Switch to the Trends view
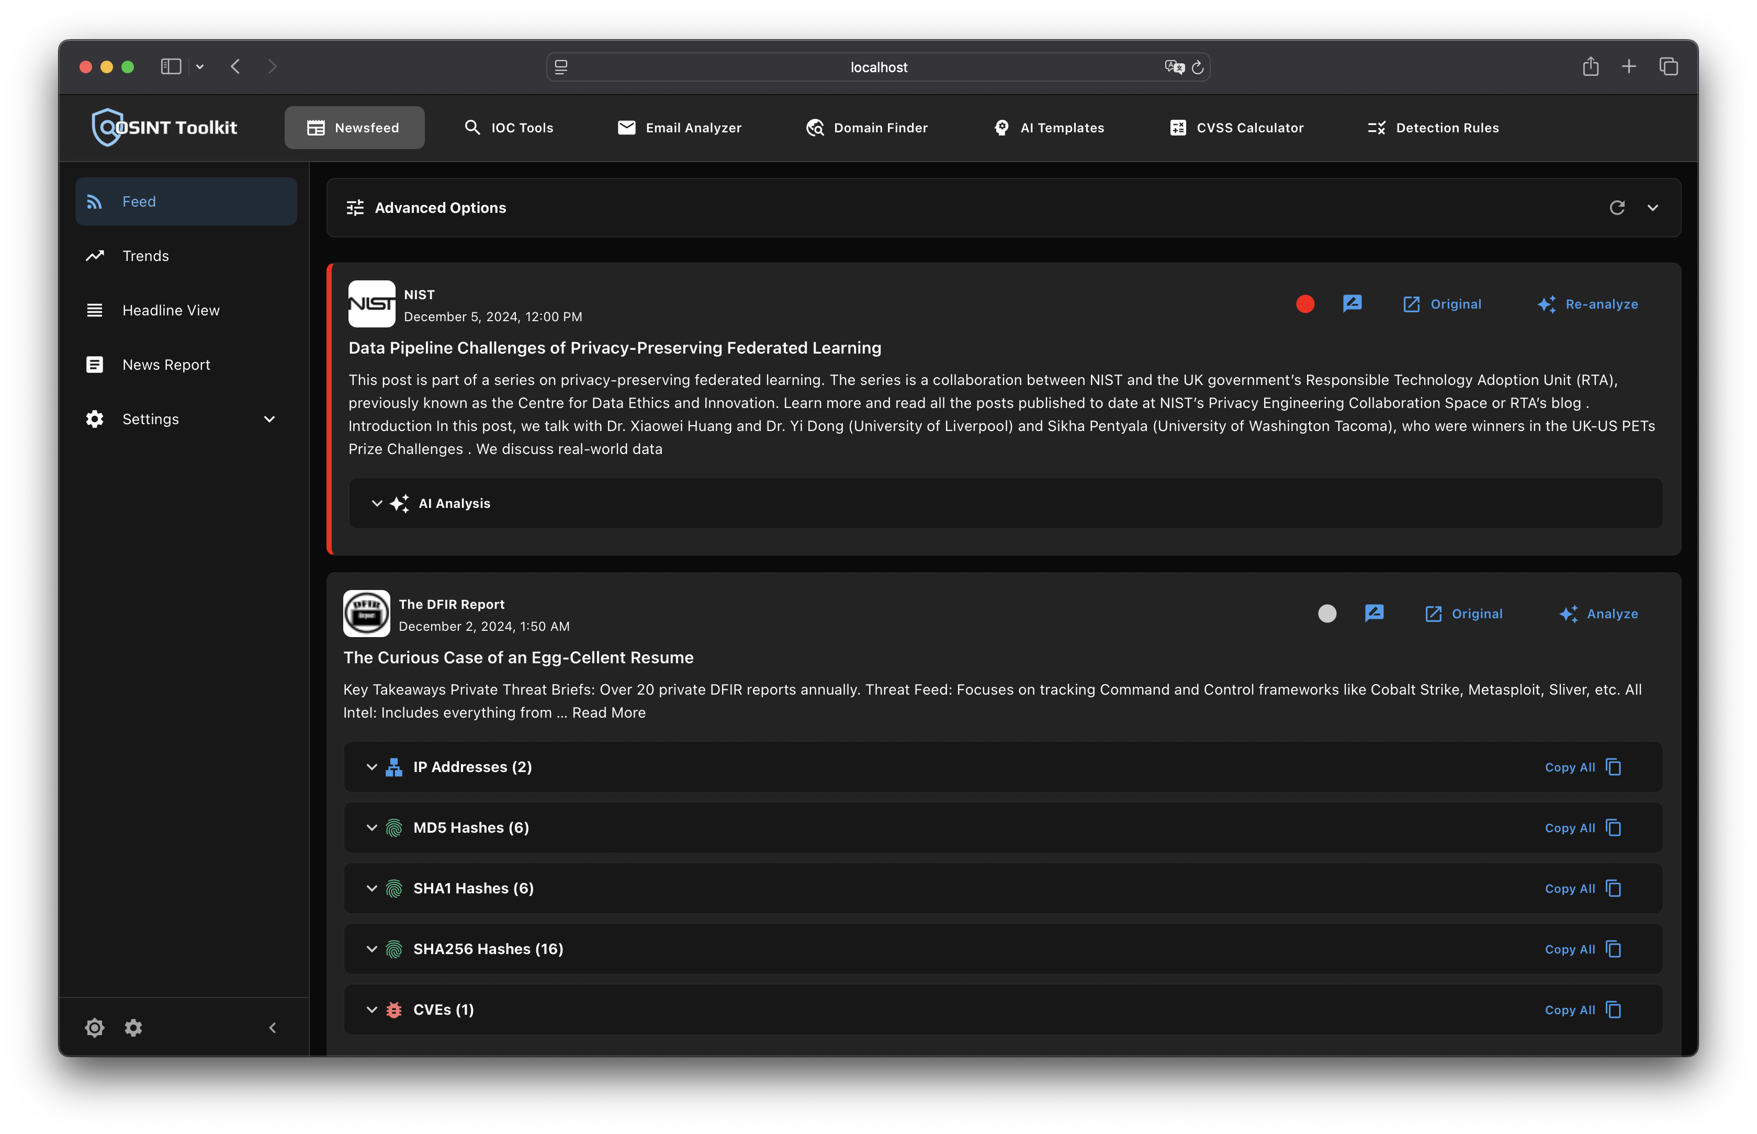The image size is (1757, 1134). pyautogui.click(x=145, y=256)
